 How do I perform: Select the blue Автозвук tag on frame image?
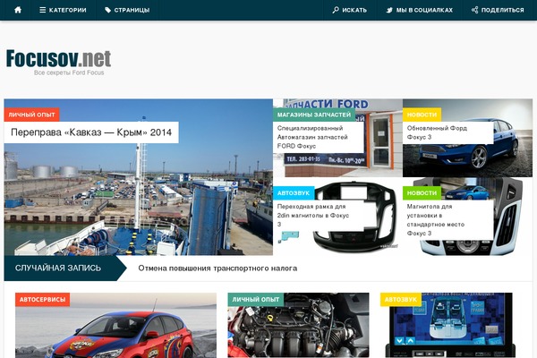[x=294, y=193]
